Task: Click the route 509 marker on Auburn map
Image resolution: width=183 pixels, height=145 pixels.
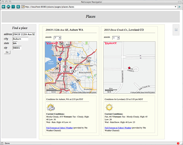Action: click(x=57, y=68)
